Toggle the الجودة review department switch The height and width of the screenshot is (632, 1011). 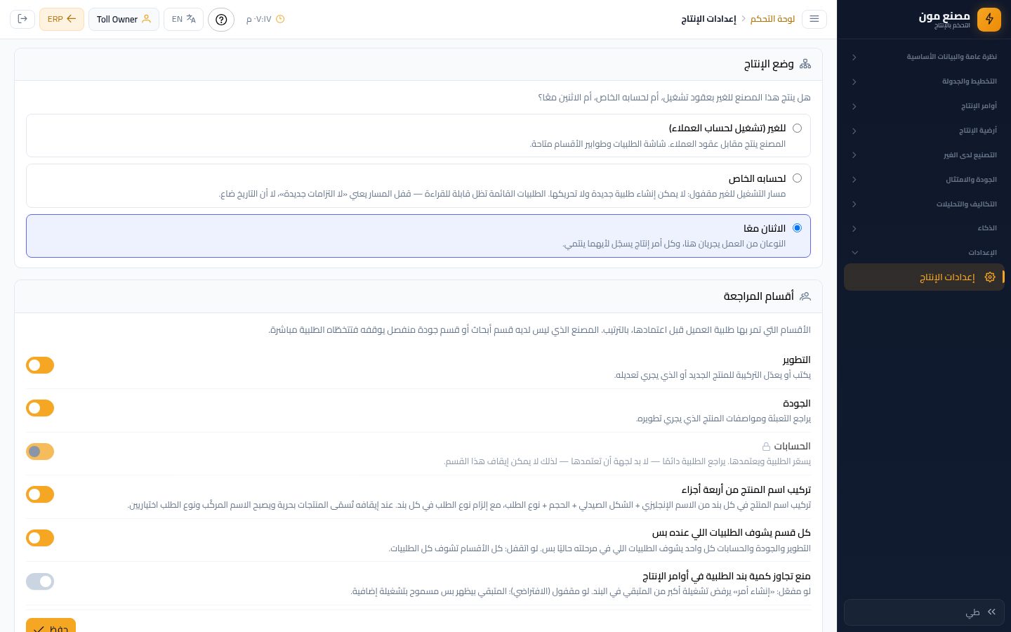40,408
